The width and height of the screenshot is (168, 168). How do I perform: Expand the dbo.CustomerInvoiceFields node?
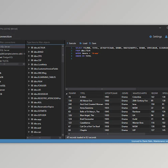(x=29, y=69)
